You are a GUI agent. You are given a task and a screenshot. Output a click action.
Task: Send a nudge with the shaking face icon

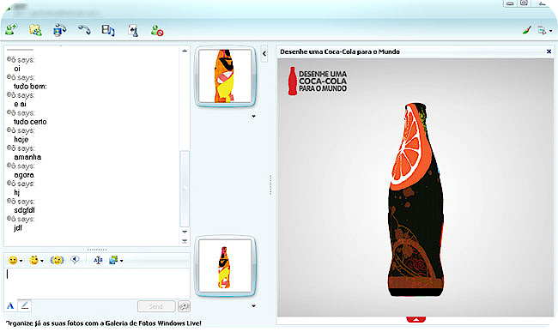[x=57, y=260]
